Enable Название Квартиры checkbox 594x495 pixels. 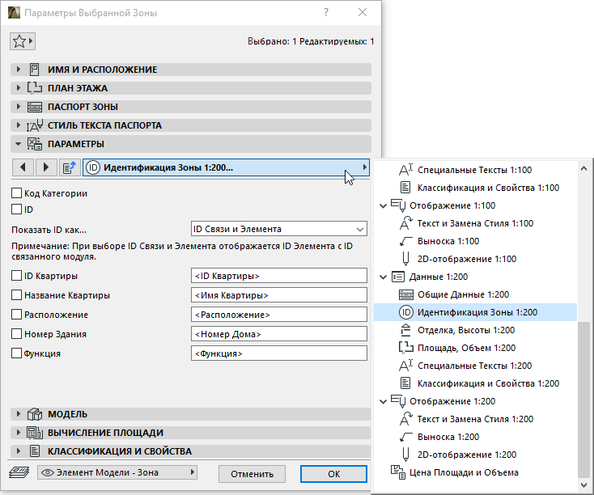tap(17, 295)
